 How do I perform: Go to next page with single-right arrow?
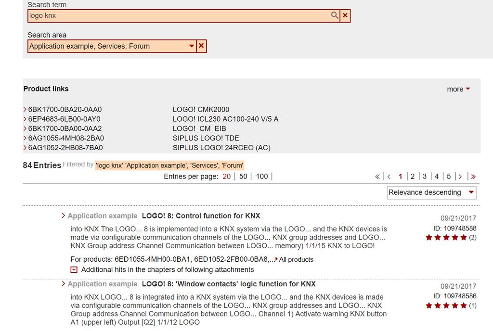460,177
